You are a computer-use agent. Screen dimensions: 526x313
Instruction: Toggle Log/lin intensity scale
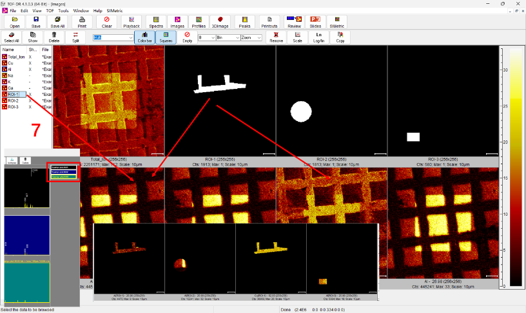[x=318, y=37]
